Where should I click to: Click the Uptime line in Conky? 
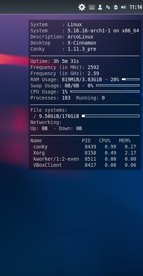tap(55, 61)
